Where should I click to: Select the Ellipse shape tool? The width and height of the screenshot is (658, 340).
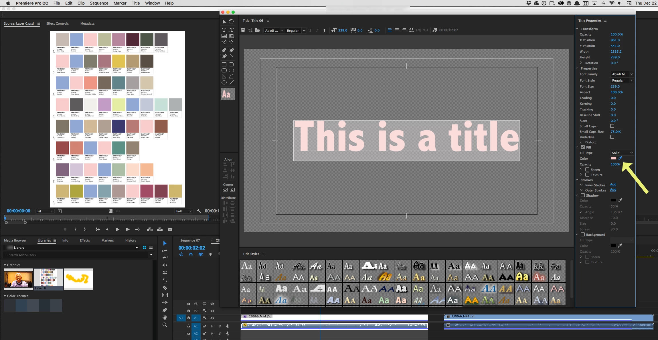[224, 82]
